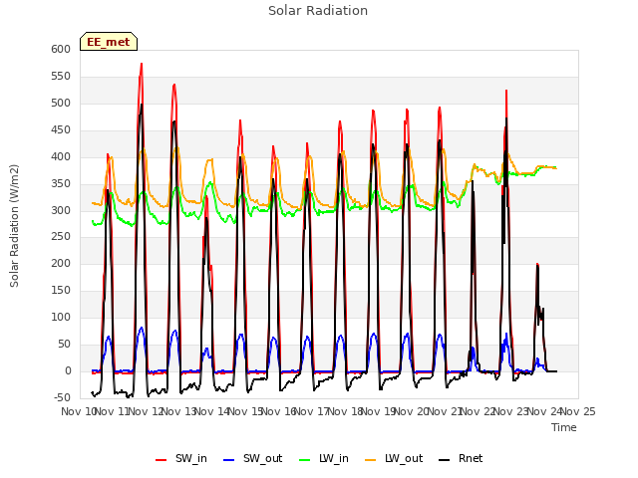Select the 550 y-axis tick label
The image size is (638, 478).
point(61,77)
